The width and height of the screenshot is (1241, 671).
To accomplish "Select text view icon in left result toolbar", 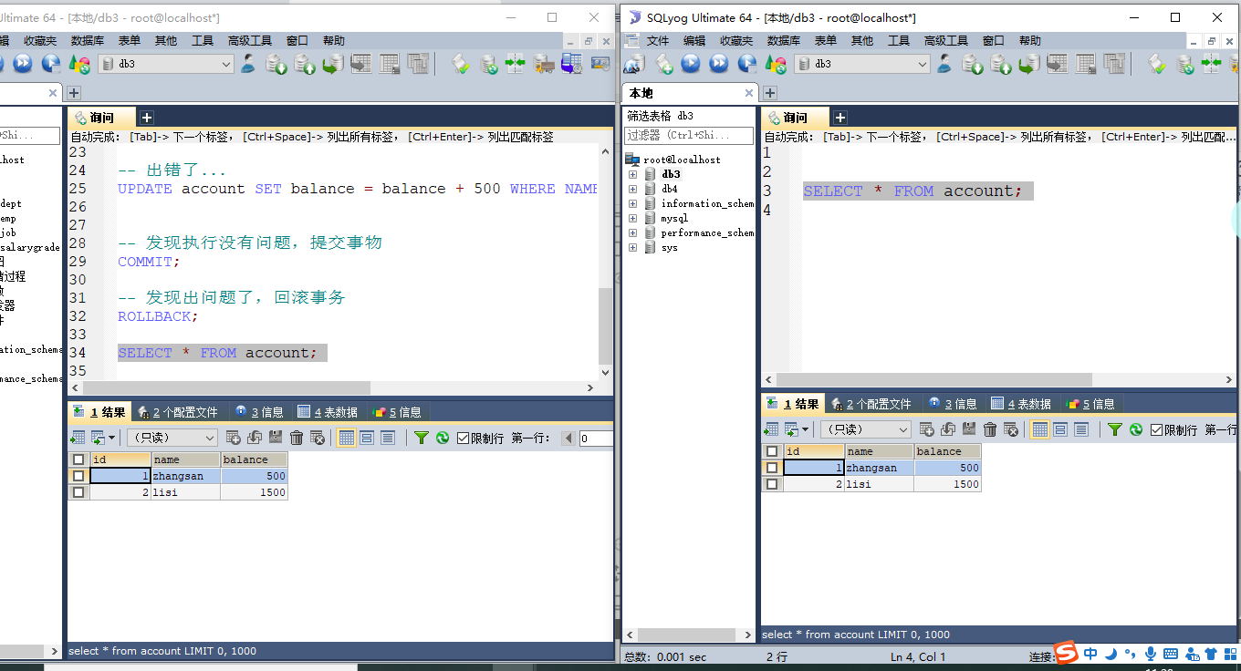I will click(388, 438).
